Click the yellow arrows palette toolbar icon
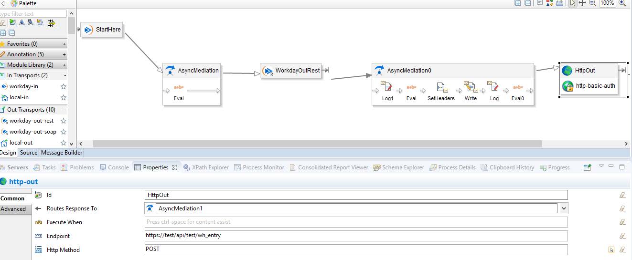Image resolution: width=632 pixels, height=260 pixels. (52, 23)
